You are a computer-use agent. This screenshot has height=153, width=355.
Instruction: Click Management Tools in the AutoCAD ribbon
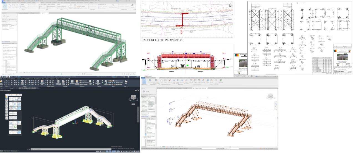tap(98, 83)
